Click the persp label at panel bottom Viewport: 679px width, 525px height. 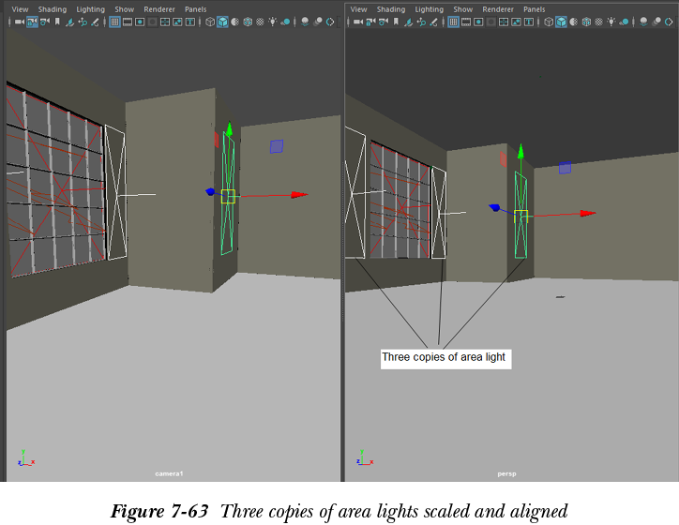[506, 474]
